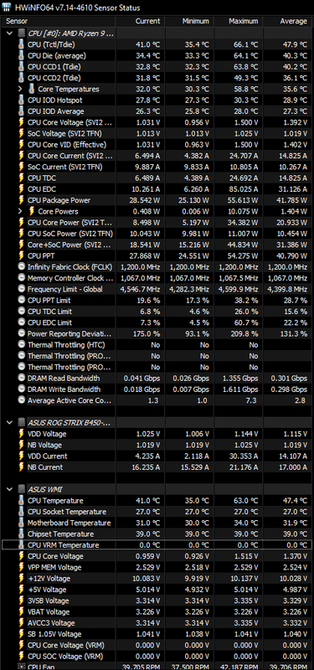Image resolution: width=314 pixels, height=670 pixels.
Task: Select the Motherboard Temperature row
Action: click(157, 523)
